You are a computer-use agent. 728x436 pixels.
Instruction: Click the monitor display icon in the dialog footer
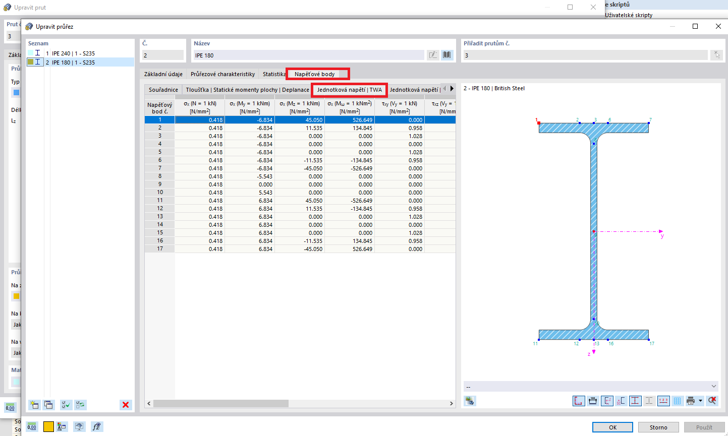pyautogui.click(x=79, y=426)
